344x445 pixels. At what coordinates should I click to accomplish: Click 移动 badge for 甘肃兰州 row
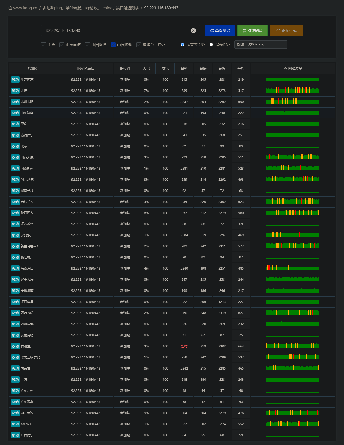coord(15,346)
